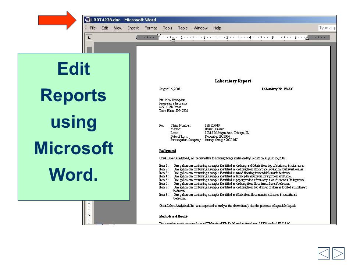
Task: Open the Window menu
Action: point(200,28)
